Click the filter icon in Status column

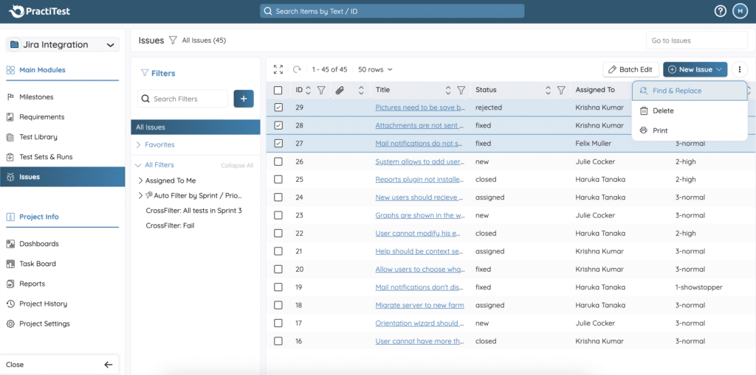[561, 90]
